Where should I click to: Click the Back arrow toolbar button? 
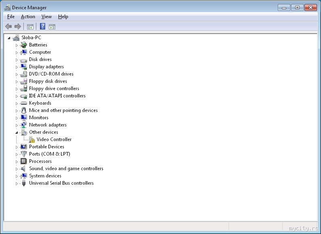[8, 26]
